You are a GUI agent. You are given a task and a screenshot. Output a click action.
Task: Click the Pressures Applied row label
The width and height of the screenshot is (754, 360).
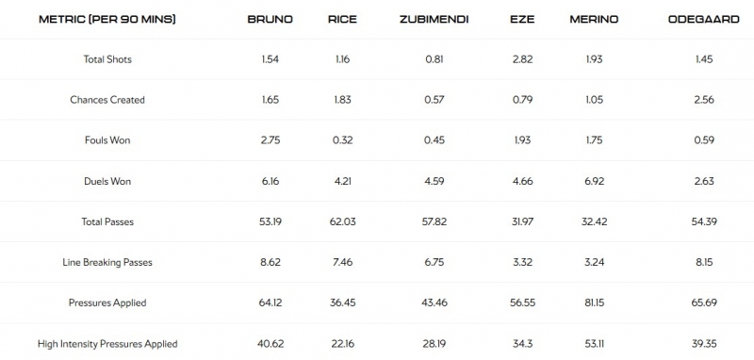pyautogui.click(x=107, y=303)
